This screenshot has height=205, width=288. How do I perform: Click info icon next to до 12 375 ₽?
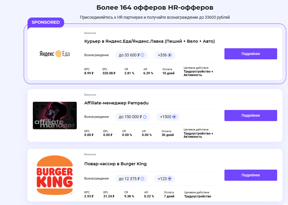pyautogui.click(x=142, y=179)
